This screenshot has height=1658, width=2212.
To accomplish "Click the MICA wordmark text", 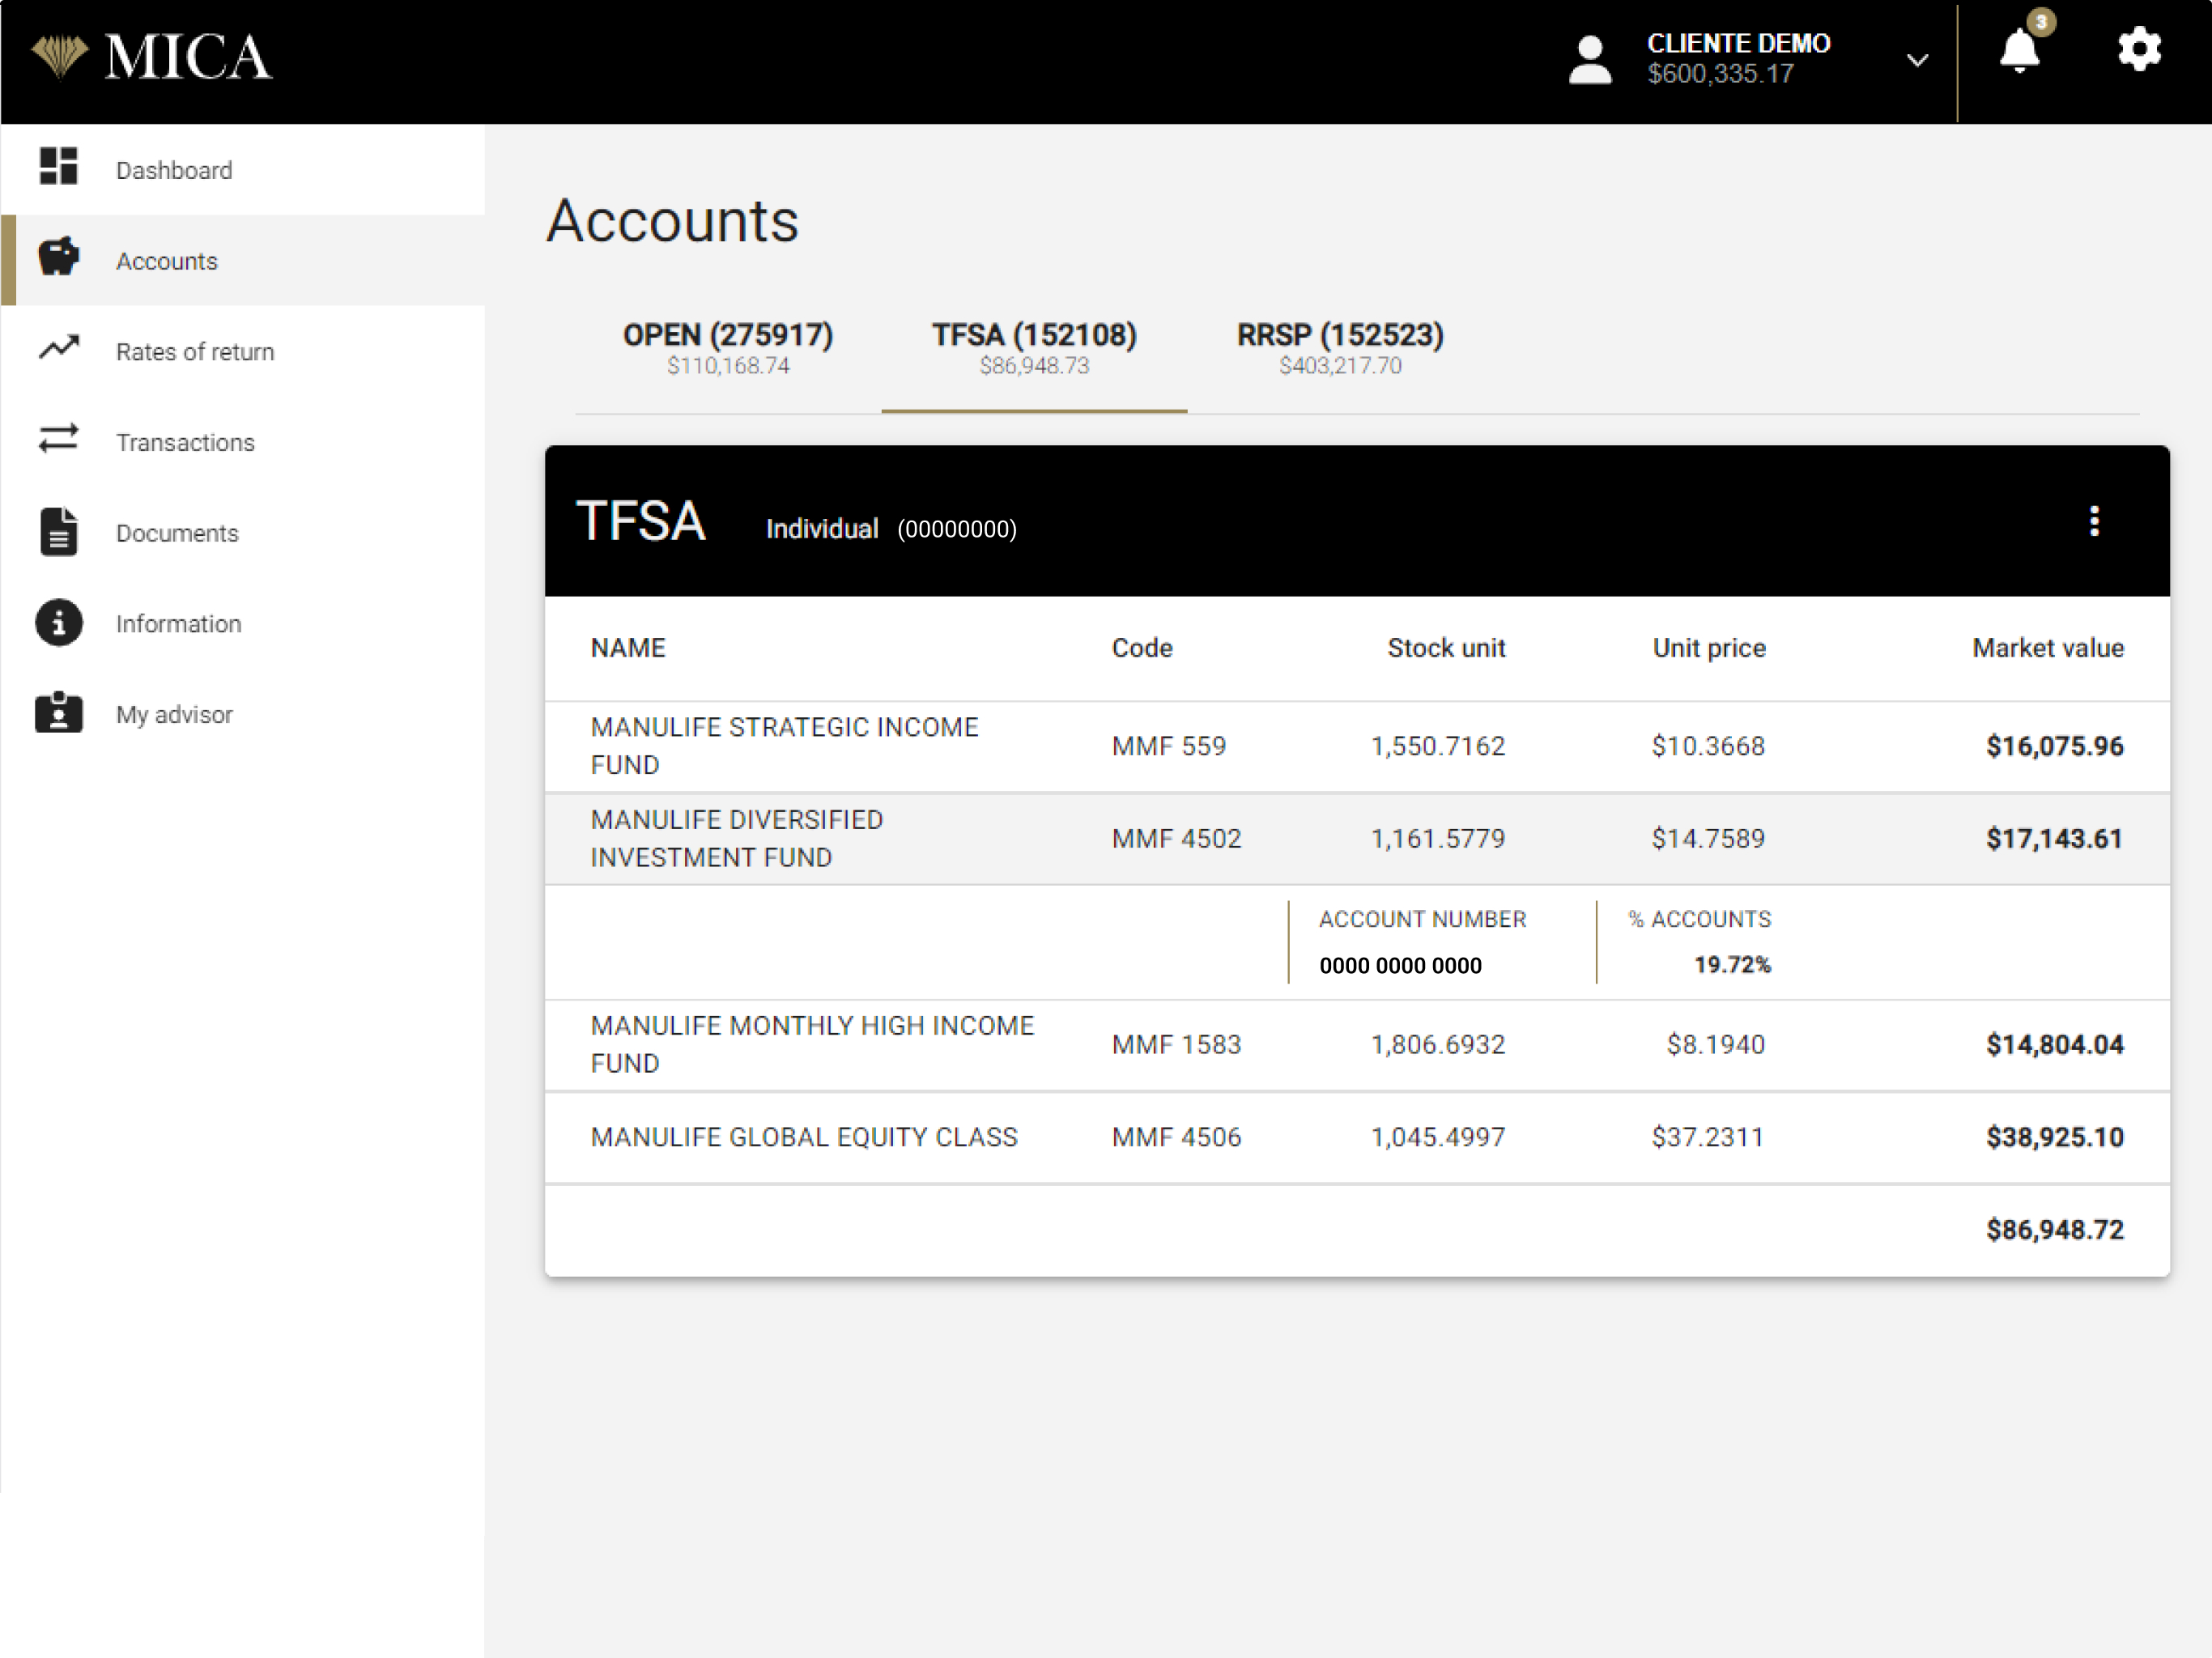I will click(x=188, y=57).
